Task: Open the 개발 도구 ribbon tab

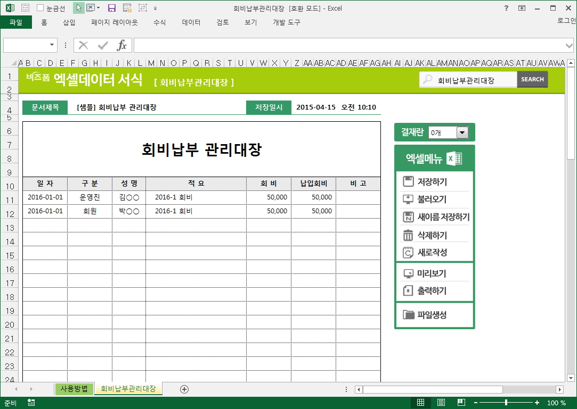Action: 286,22
